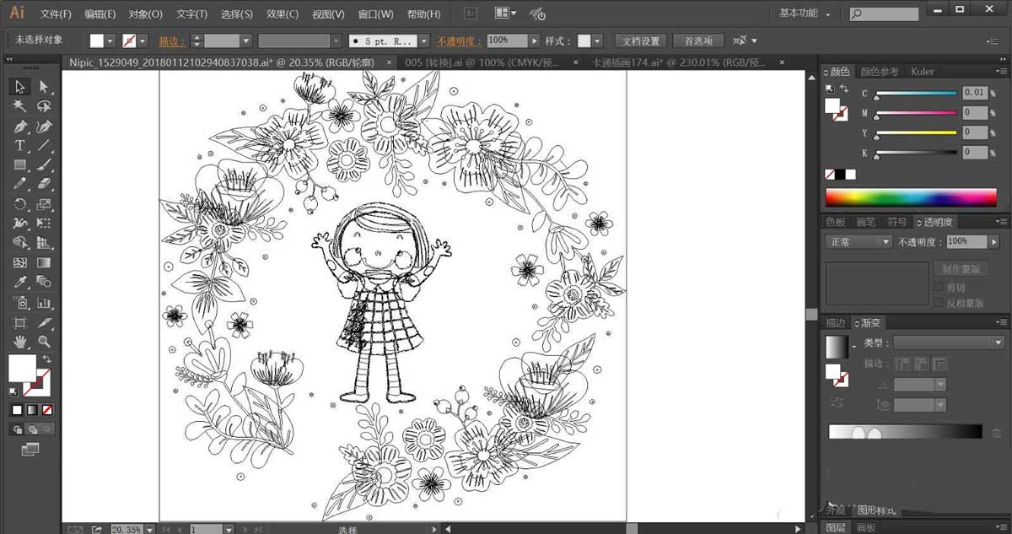Viewport: 1012px width, 534px height.
Task: Click the cyan (C) color slider
Action: point(917,94)
